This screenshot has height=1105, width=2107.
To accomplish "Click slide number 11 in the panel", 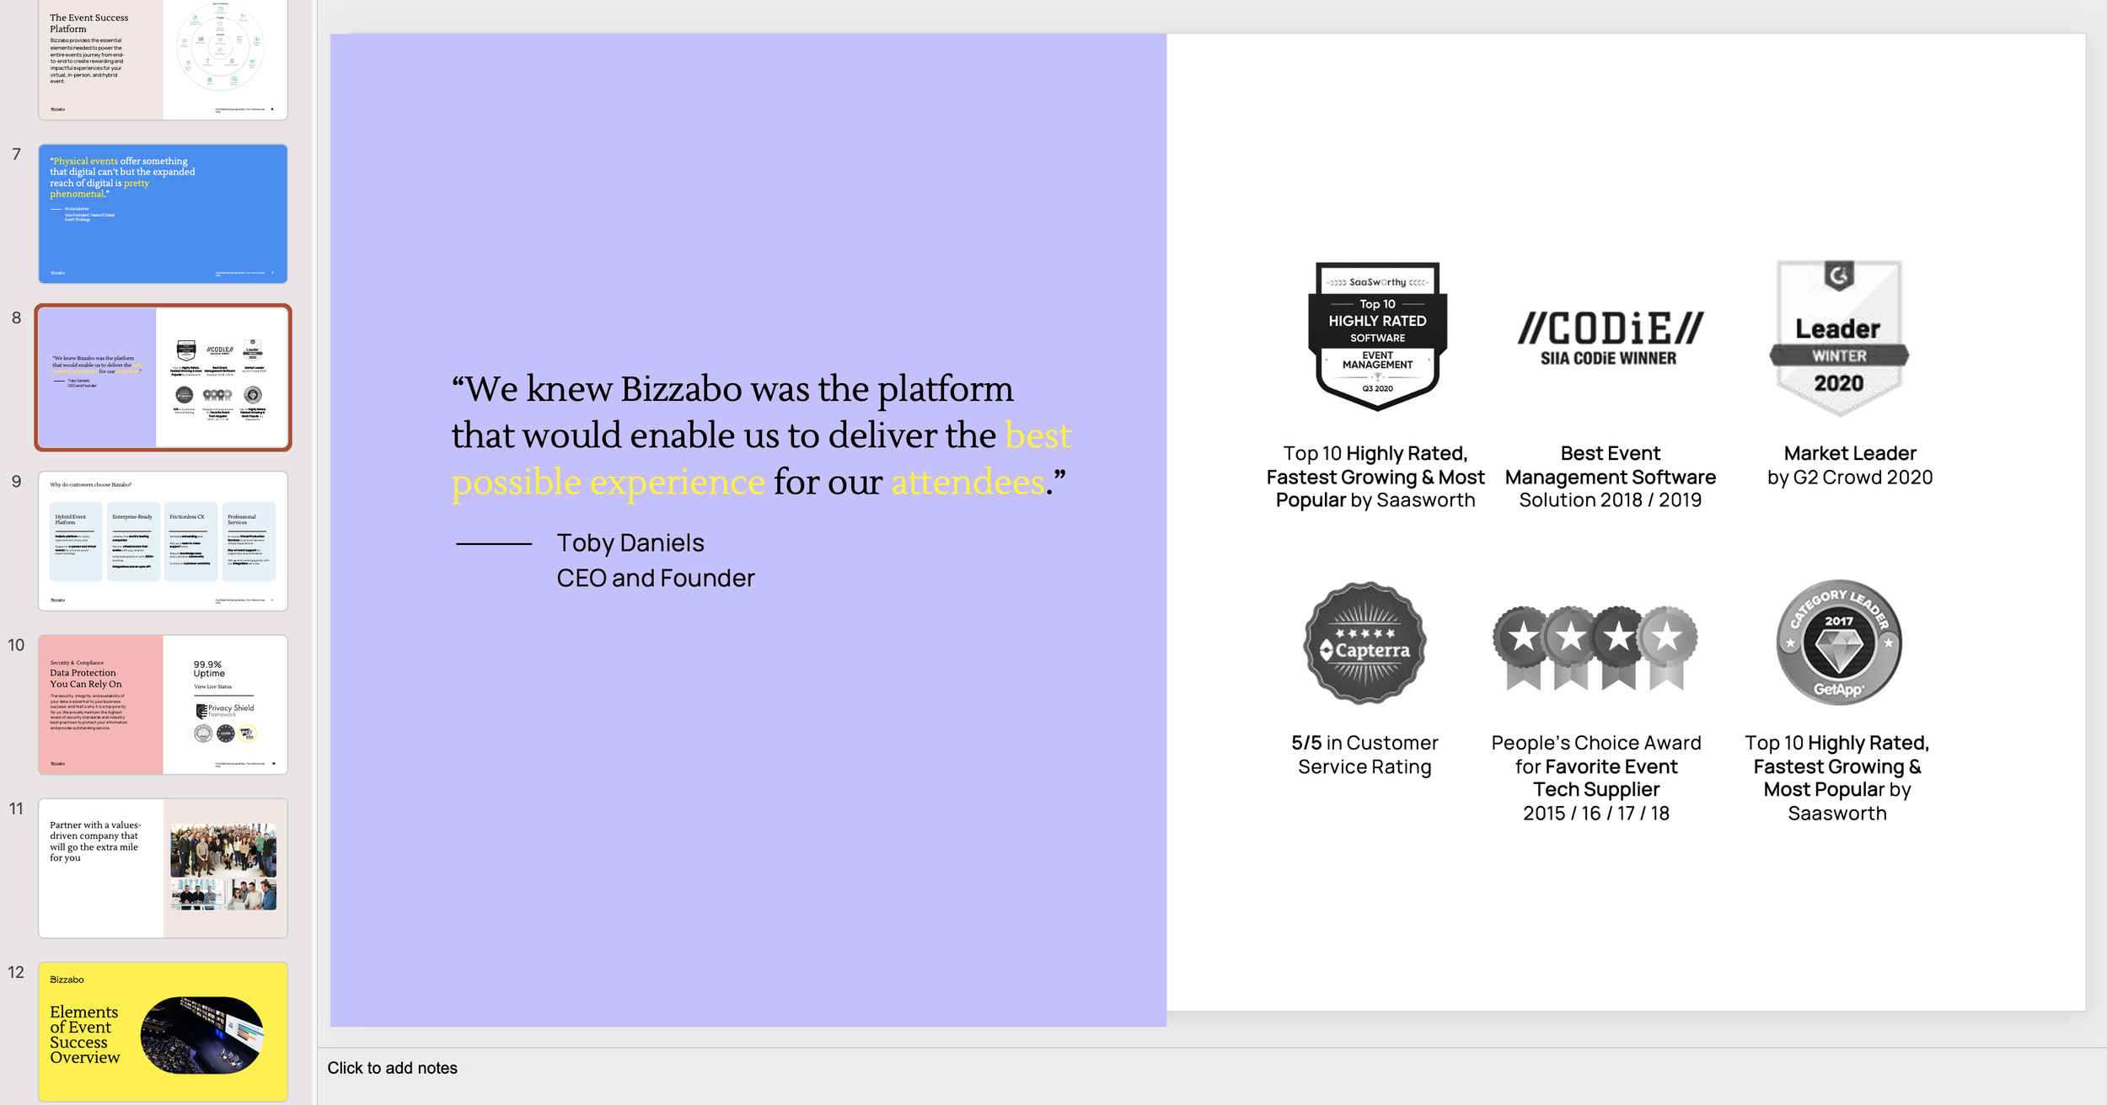I will 16,809.
